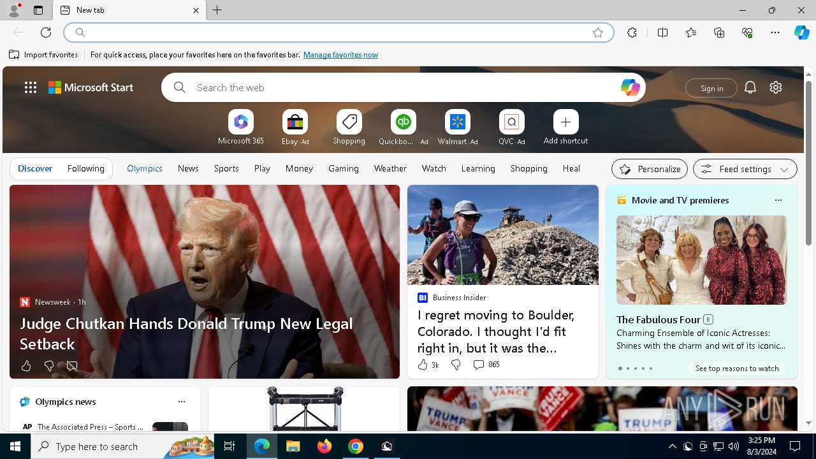816x459 pixels.
Task: Select first carousel dot in premieres card
Action: pyautogui.click(x=620, y=368)
